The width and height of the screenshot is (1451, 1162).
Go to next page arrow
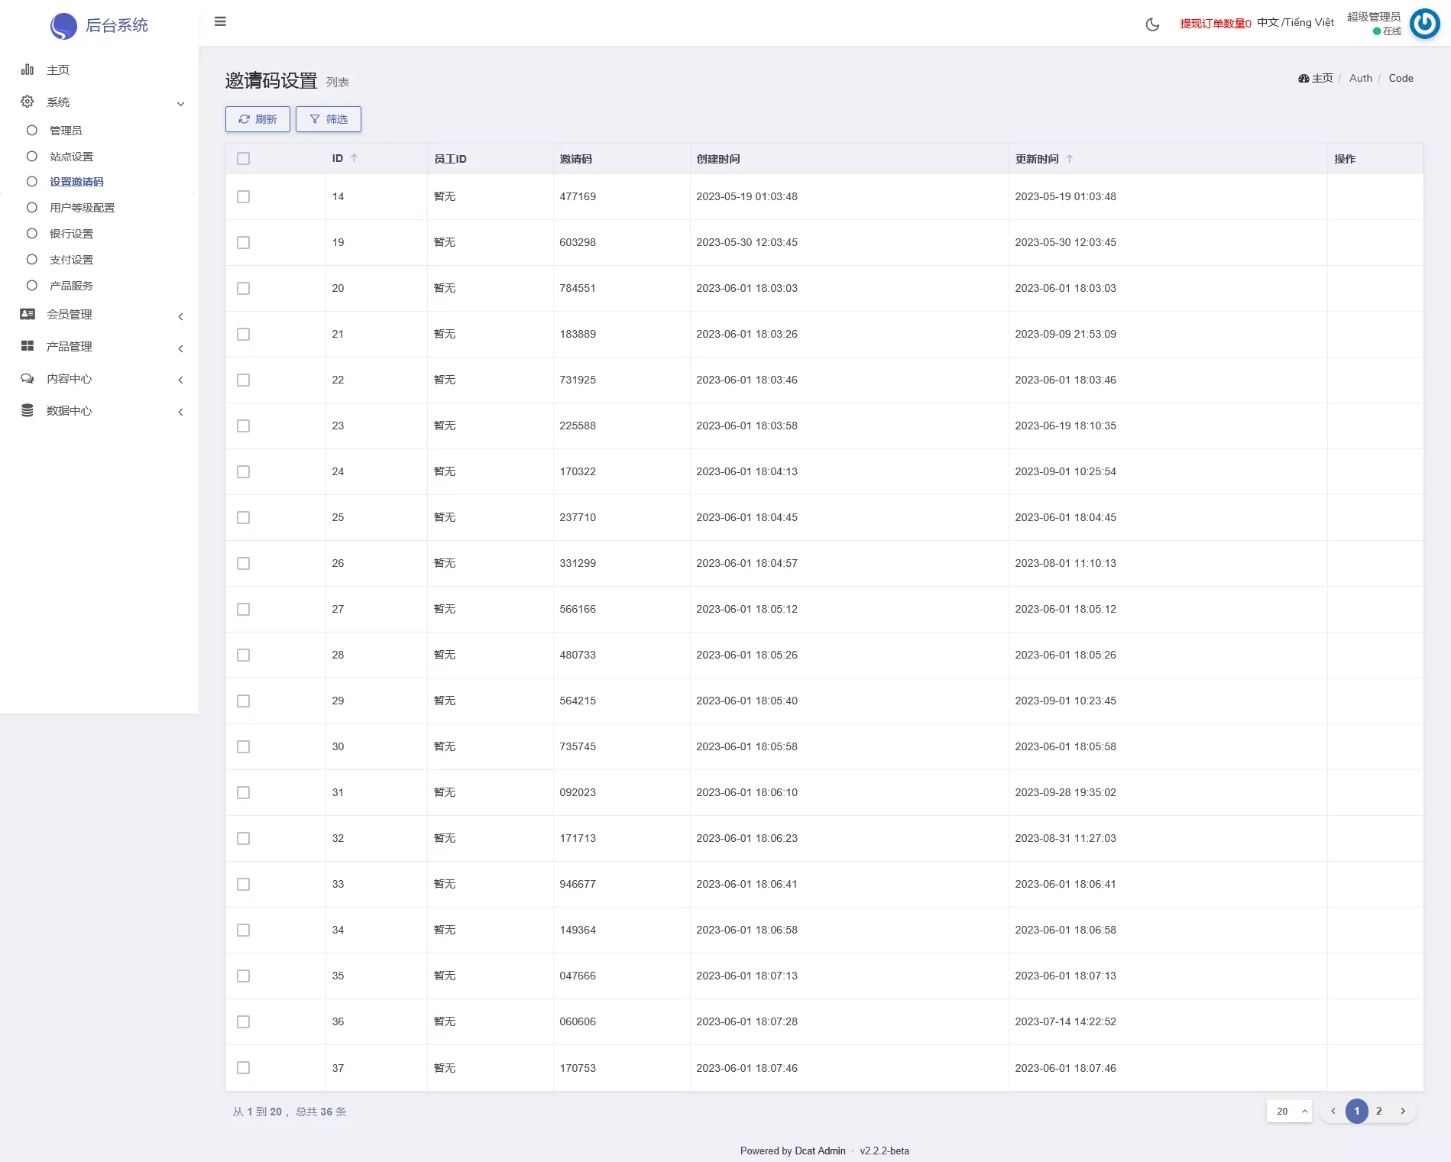[x=1403, y=1111]
